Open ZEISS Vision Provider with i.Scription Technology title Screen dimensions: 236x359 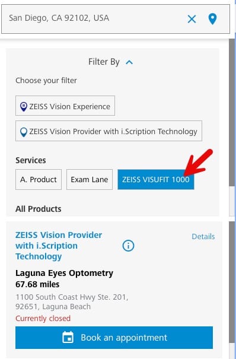pyautogui.click(x=59, y=246)
